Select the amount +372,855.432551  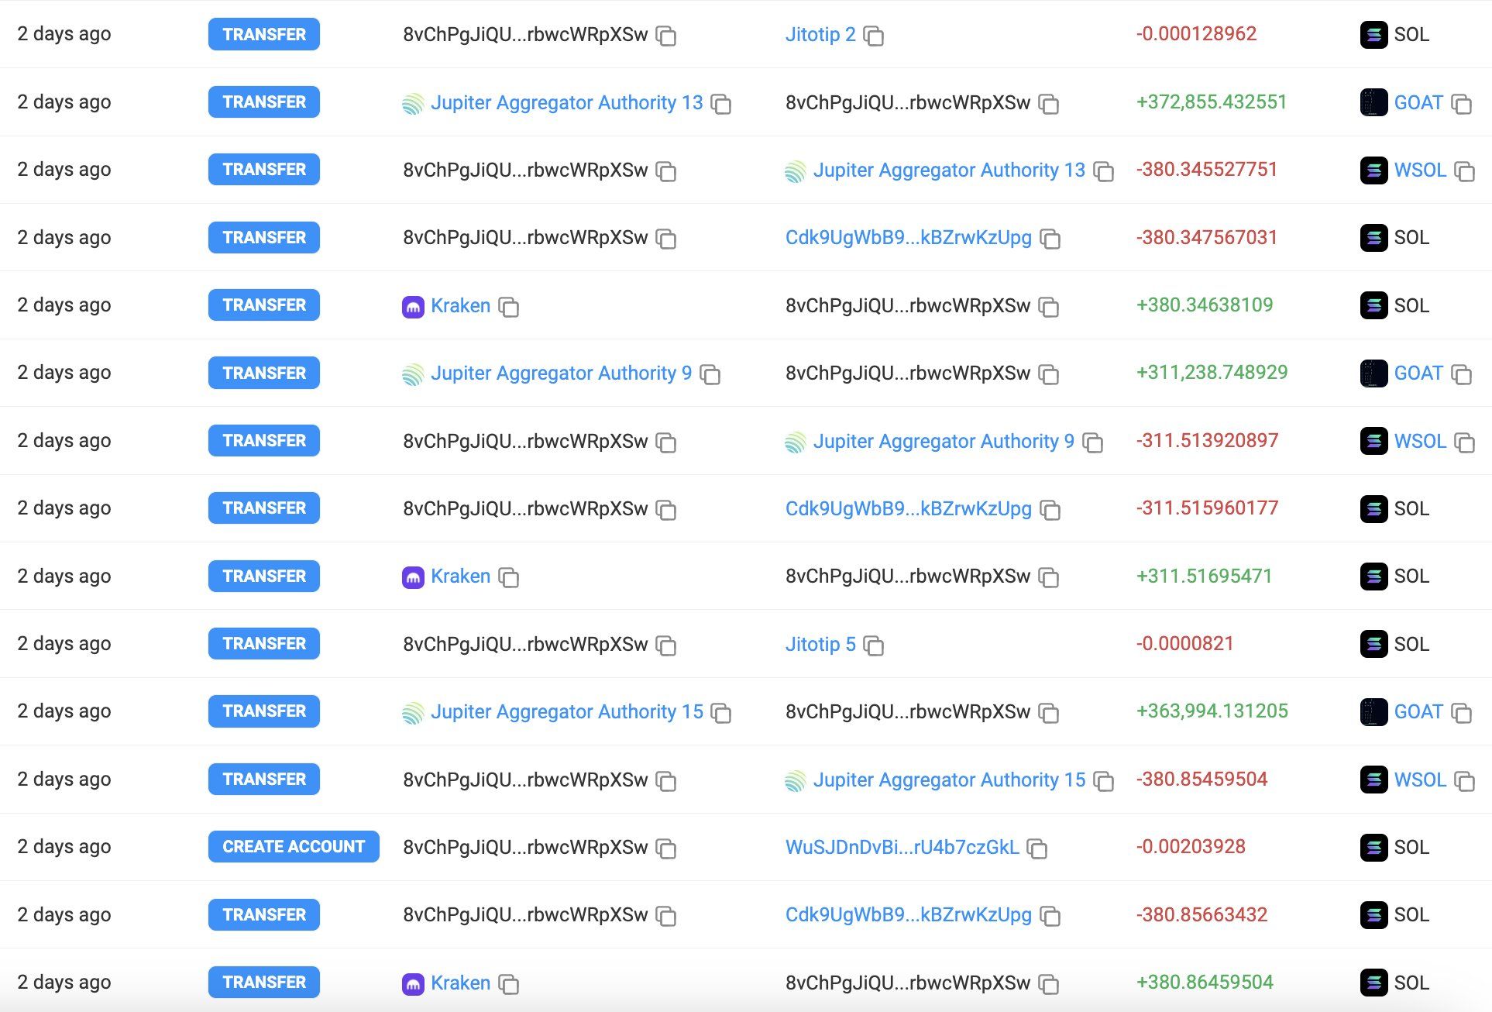tap(1212, 102)
